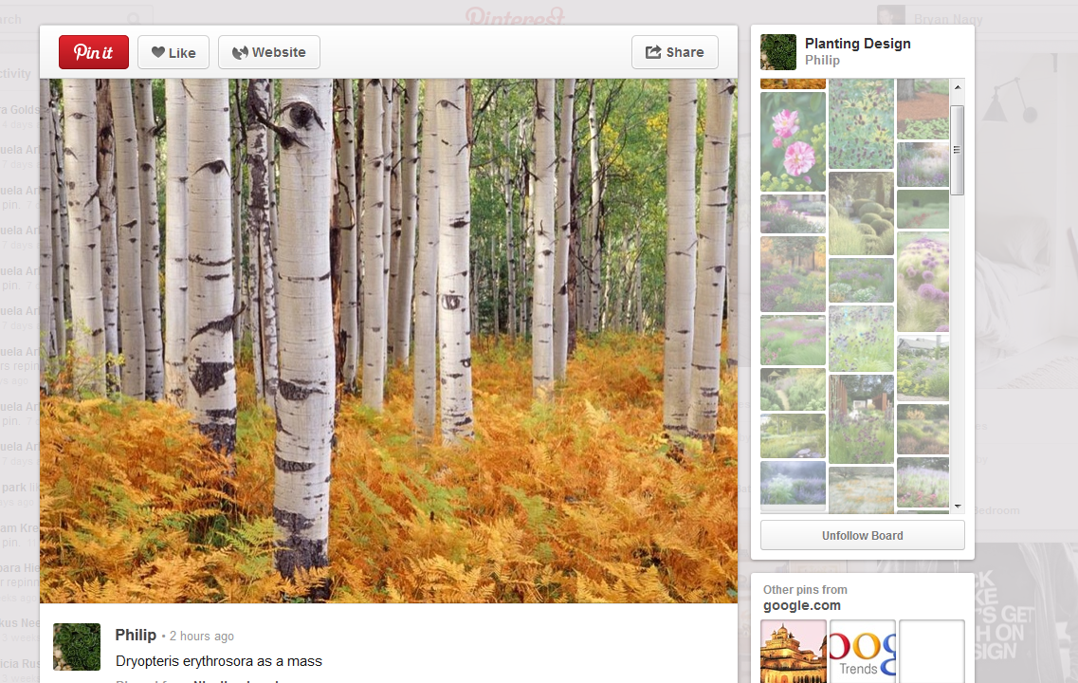Open the clipped topiary shrubs thumbnail
This screenshot has height=683, width=1078.
(x=862, y=213)
